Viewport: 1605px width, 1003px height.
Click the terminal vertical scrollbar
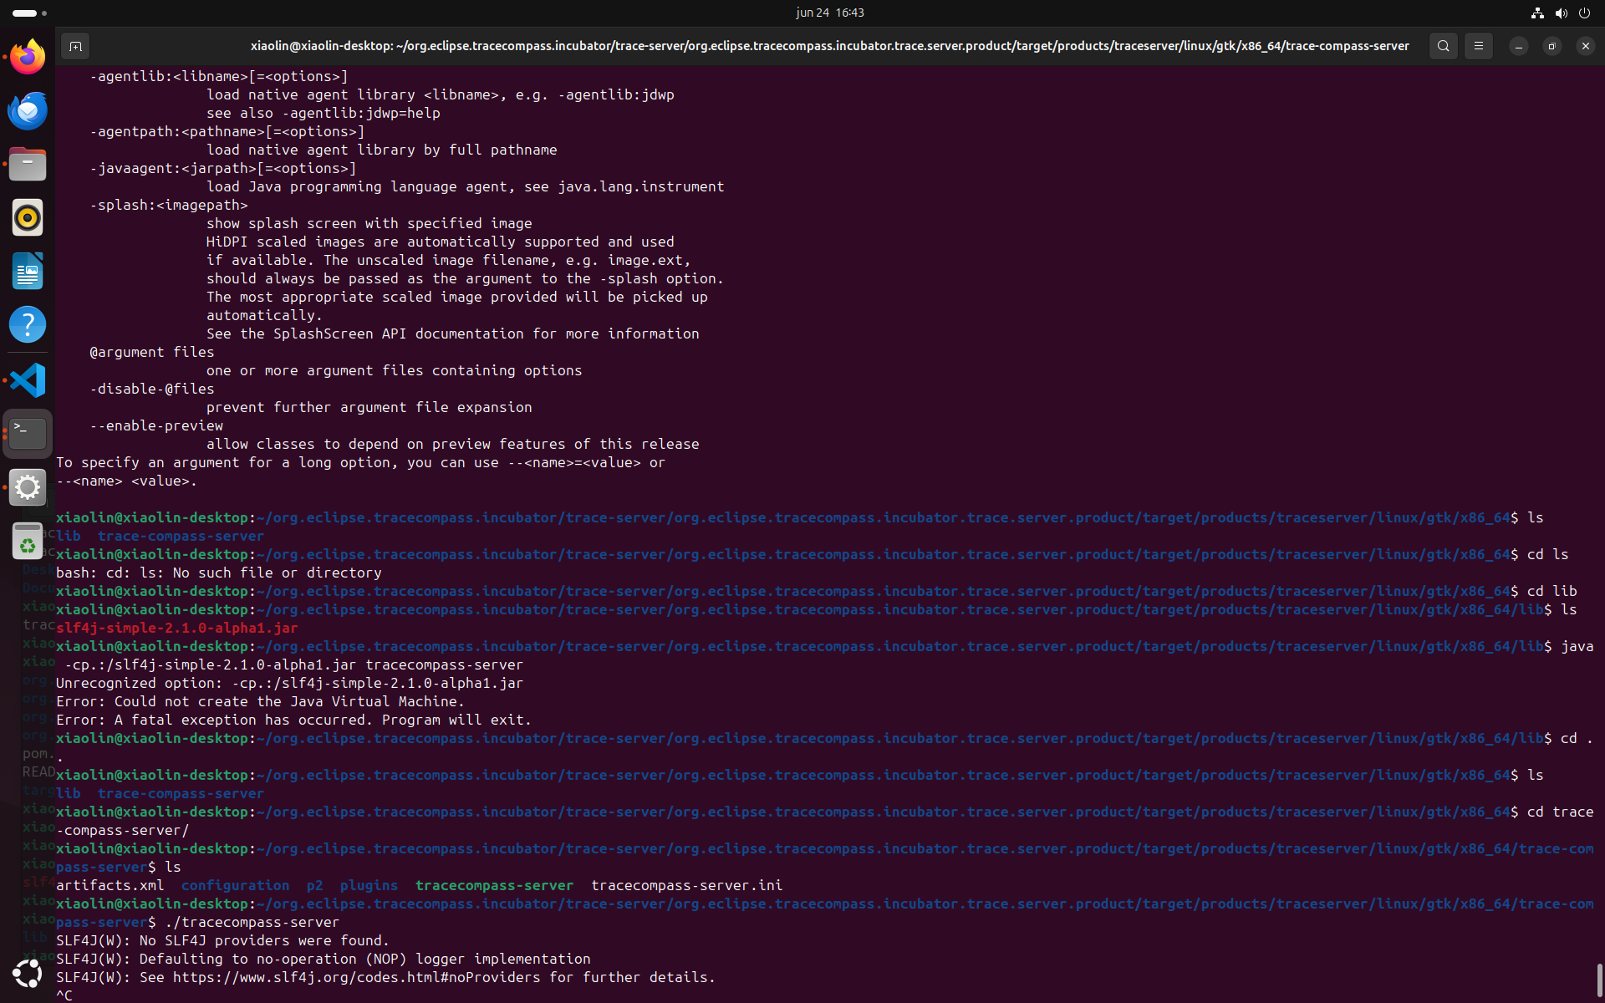click(x=1599, y=979)
